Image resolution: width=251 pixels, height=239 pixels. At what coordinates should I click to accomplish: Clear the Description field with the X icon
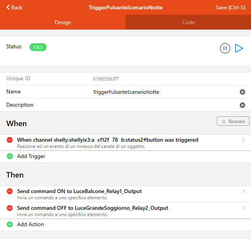[x=242, y=105]
